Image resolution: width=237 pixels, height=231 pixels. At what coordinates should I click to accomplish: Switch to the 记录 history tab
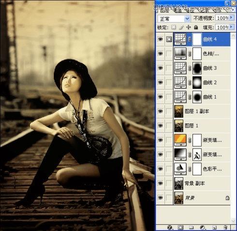point(204,11)
